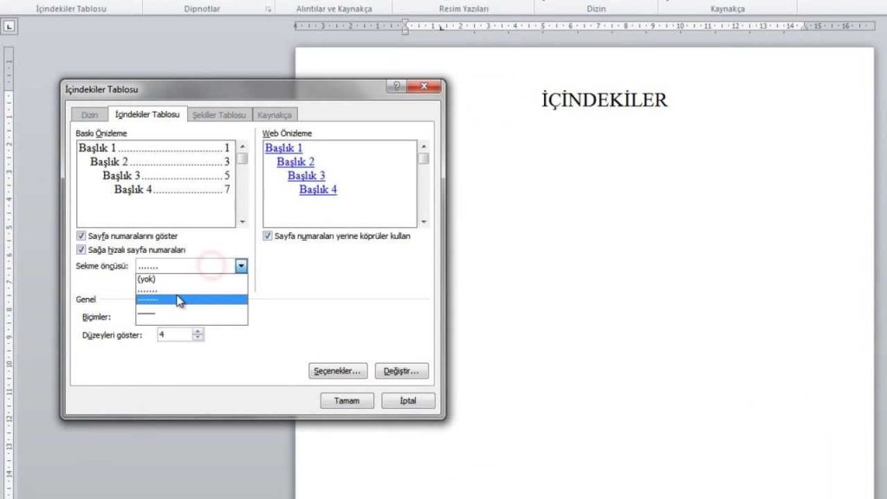Select the İçindekiler Tablosu tab
Image resolution: width=887 pixels, height=499 pixels.
pyautogui.click(x=147, y=114)
